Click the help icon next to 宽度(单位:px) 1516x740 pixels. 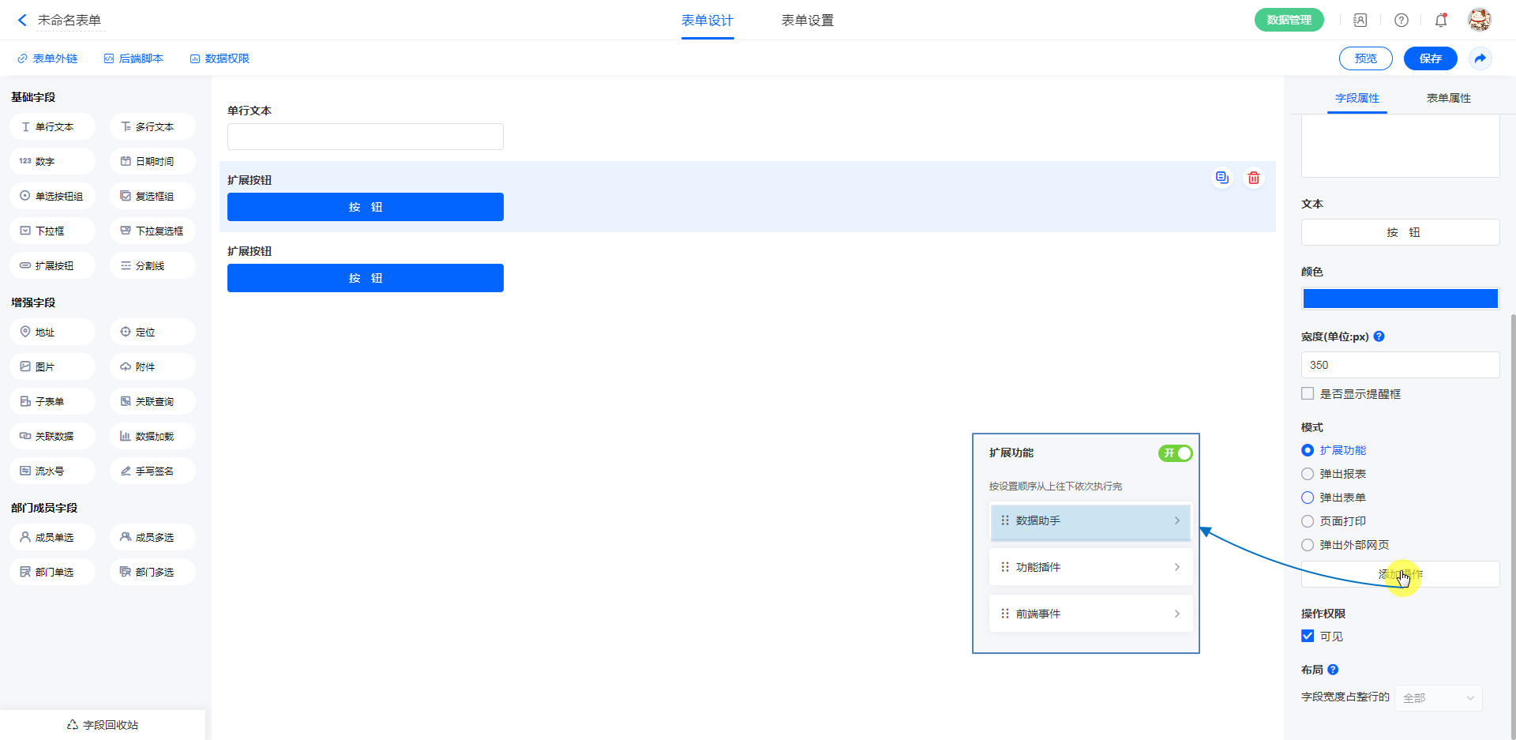coord(1379,336)
